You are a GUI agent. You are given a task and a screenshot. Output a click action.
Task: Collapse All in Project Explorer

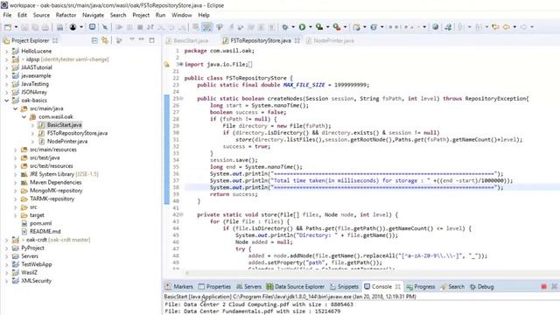94,41
